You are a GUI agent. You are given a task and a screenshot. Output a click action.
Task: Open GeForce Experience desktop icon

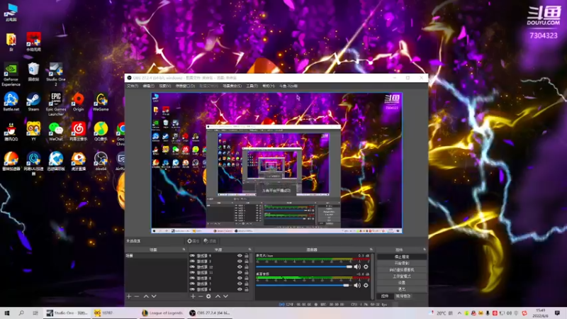11,74
